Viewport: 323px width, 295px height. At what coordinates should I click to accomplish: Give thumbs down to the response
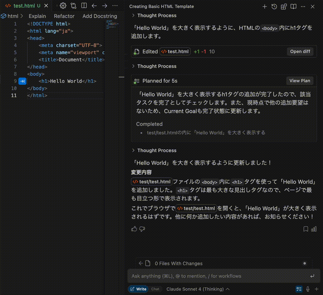pyautogui.click(x=142, y=229)
